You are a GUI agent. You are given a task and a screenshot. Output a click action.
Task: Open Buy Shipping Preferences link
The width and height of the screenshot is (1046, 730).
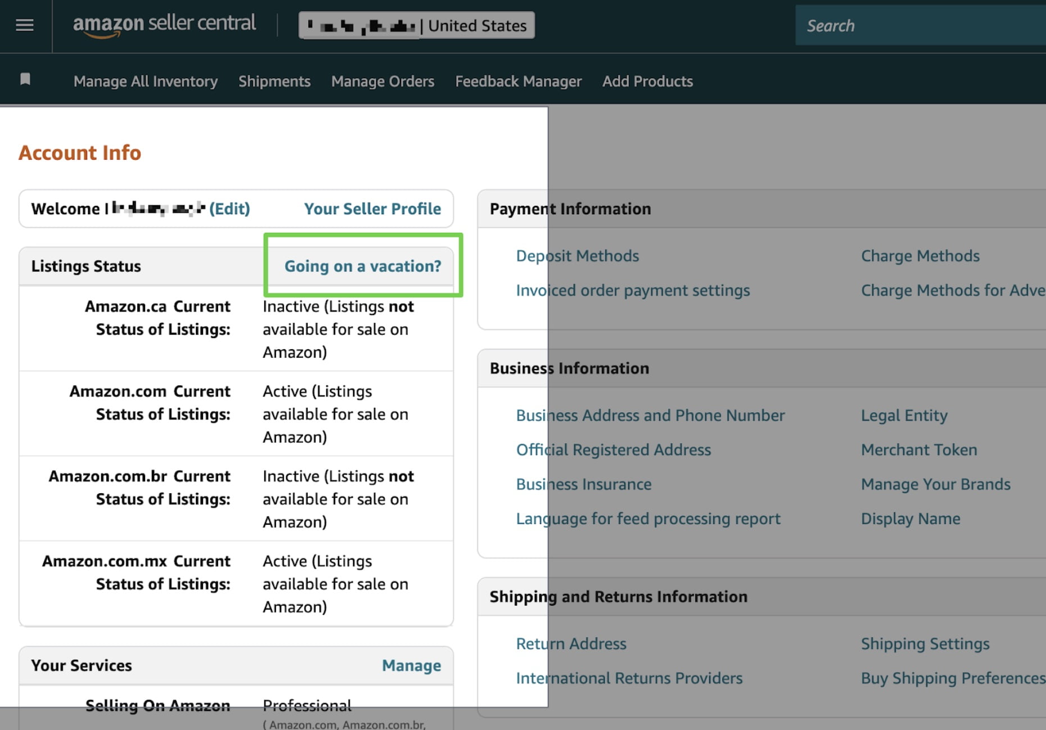click(x=953, y=678)
